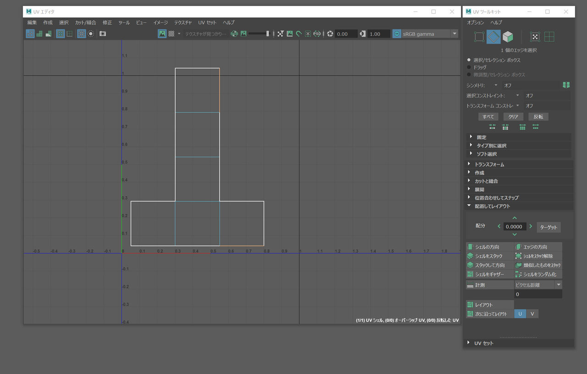Click the shrink selection arrows icon
Screen dimensions: 587x374
pos(493,127)
